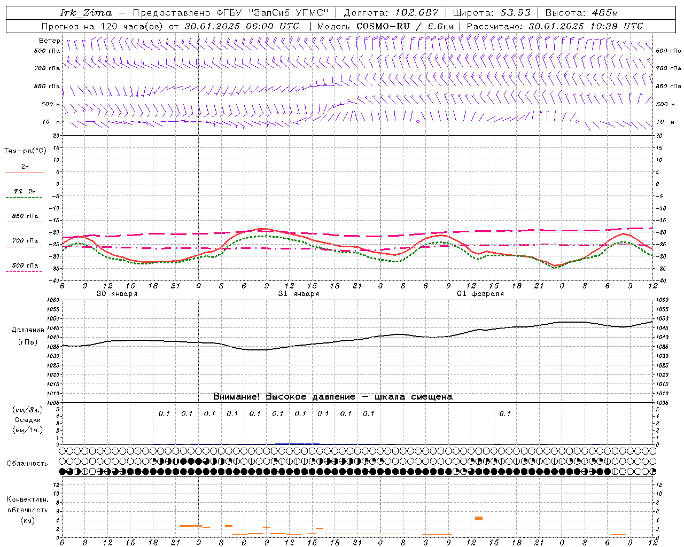Click the left 700 гПа wind level label
Image resolution: width=684 pixels, height=547 pixels.
click(x=47, y=68)
